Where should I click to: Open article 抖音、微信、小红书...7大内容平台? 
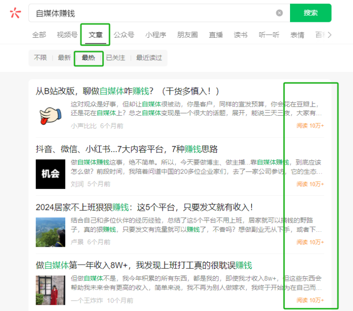tap(126, 149)
